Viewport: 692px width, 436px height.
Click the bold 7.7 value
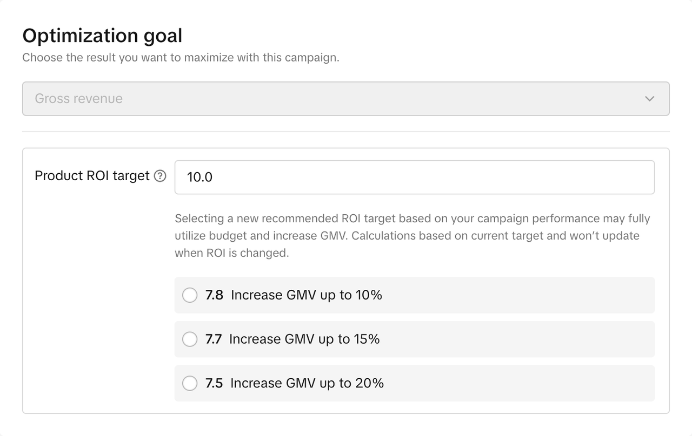(214, 339)
